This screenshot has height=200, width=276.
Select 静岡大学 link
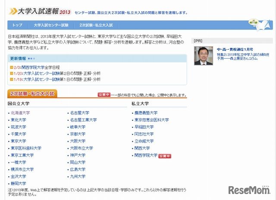click(18, 184)
